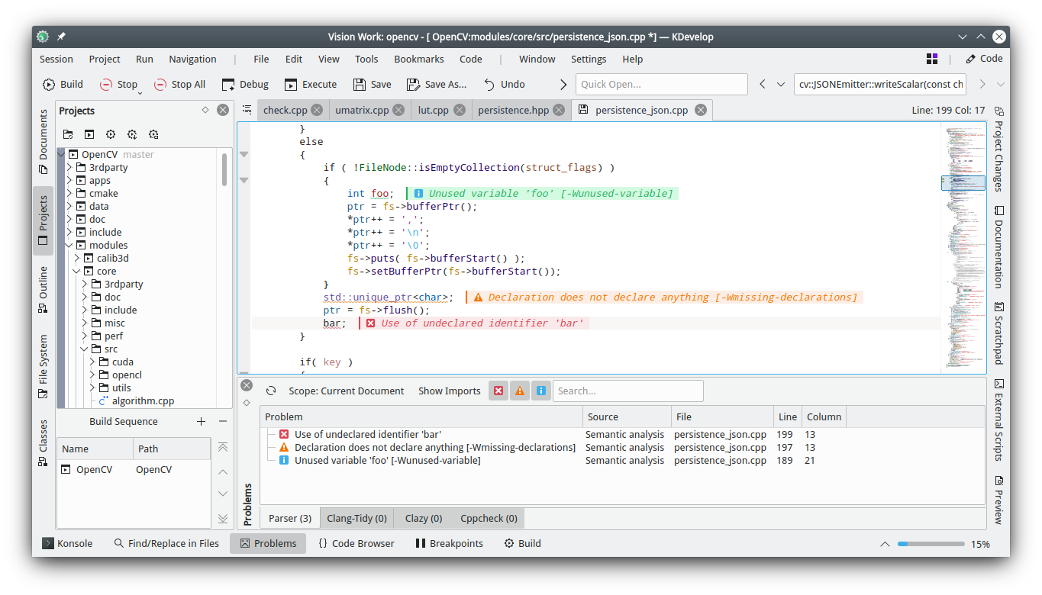Open the Stop button dropdown arrow
The width and height of the screenshot is (1042, 595).
click(140, 93)
